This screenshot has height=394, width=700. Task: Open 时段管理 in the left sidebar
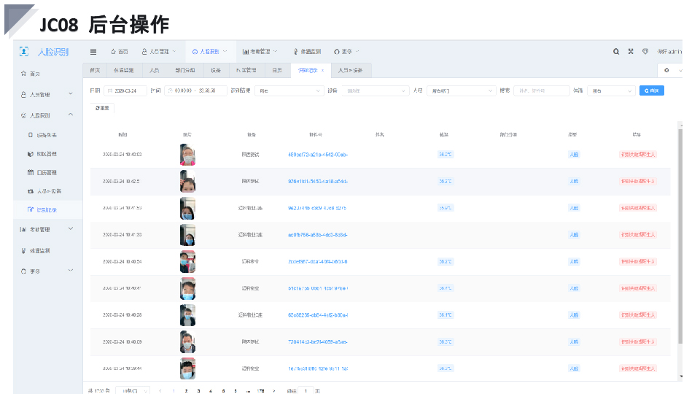47,154
